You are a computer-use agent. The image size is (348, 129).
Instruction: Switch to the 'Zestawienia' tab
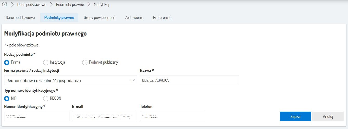pyautogui.click(x=134, y=18)
